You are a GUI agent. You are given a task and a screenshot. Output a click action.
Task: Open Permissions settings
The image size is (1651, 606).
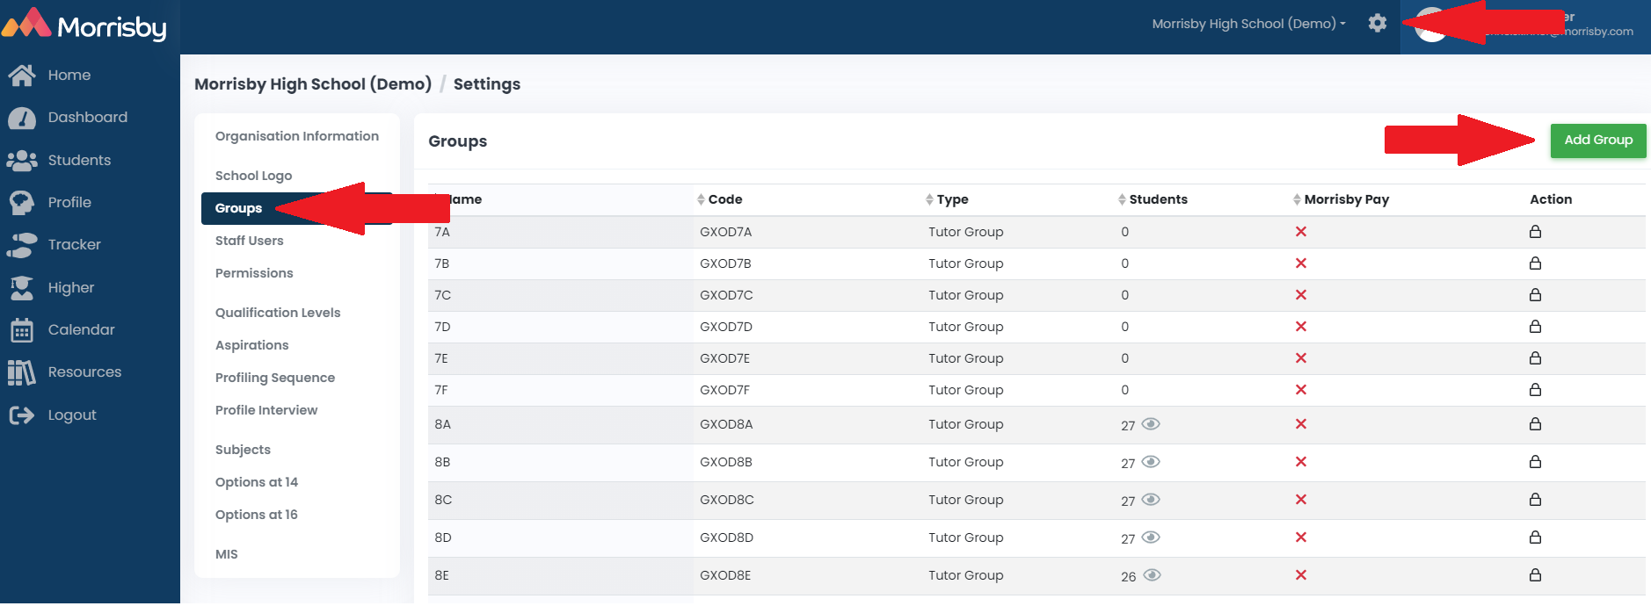[x=254, y=273]
